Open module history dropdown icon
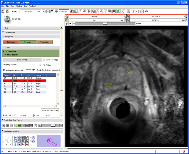Viewport: 189px width, 154px height. click(x=52, y=11)
